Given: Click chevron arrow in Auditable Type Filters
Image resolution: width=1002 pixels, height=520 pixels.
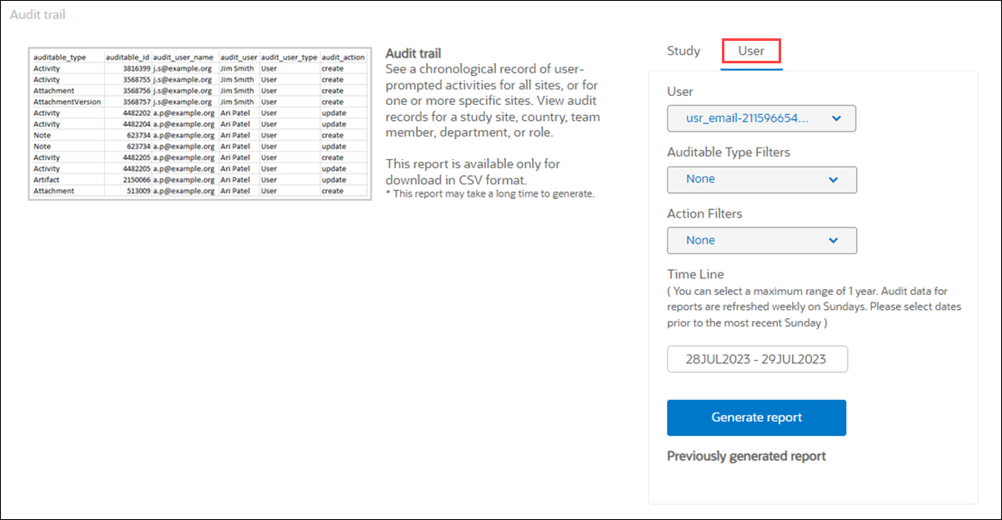Looking at the screenshot, I should click(x=834, y=179).
